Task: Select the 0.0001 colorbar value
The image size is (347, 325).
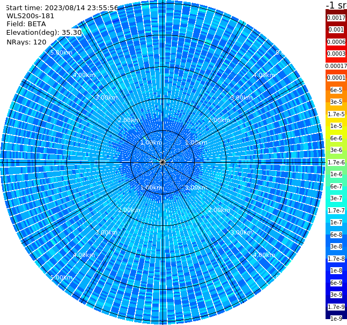Action: 336,78
